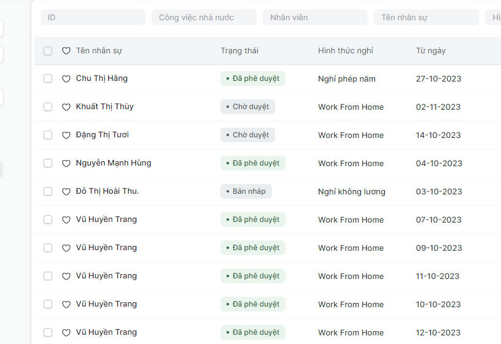Open the Đỗ Thị Hoài Thu. record
Viewport: 501px width, 344px height.
point(107,191)
